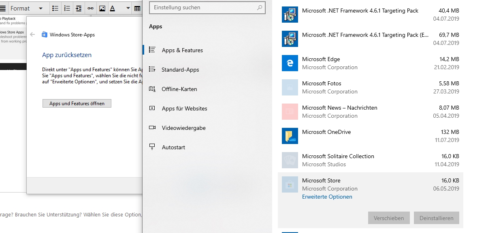Click the text color A icon
The image size is (488, 233).
[113, 8]
